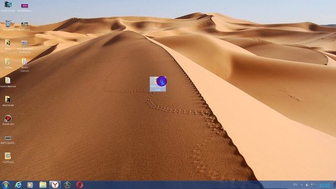Open the Windows Start menu orb
This screenshot has height=189, width=336.
[x=5, y=185]
